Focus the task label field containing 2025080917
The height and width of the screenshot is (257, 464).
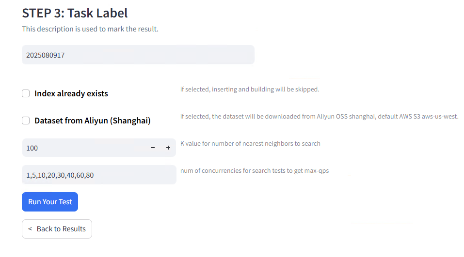138,55
